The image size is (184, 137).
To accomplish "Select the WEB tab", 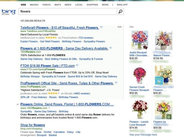I will pos(23,5).
